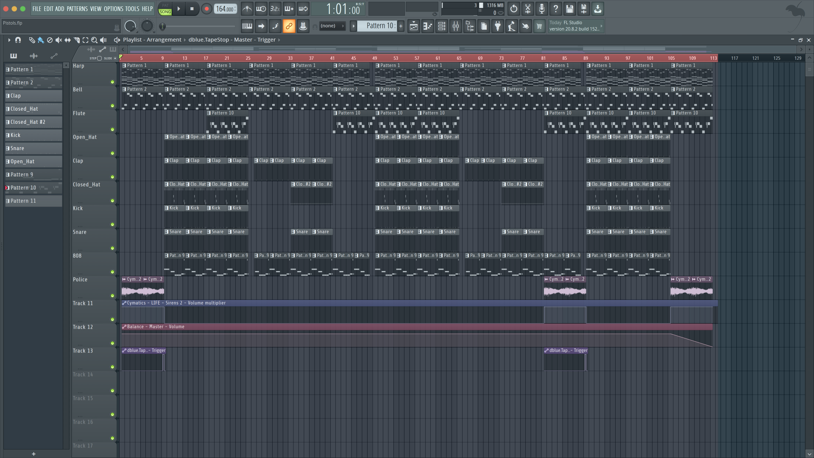Open the Mixer view icon
814x458 pixels.
point(456,26)
